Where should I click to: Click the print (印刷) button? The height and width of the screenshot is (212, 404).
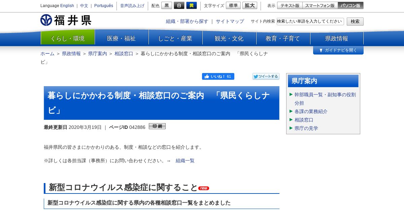coord(157,126)
